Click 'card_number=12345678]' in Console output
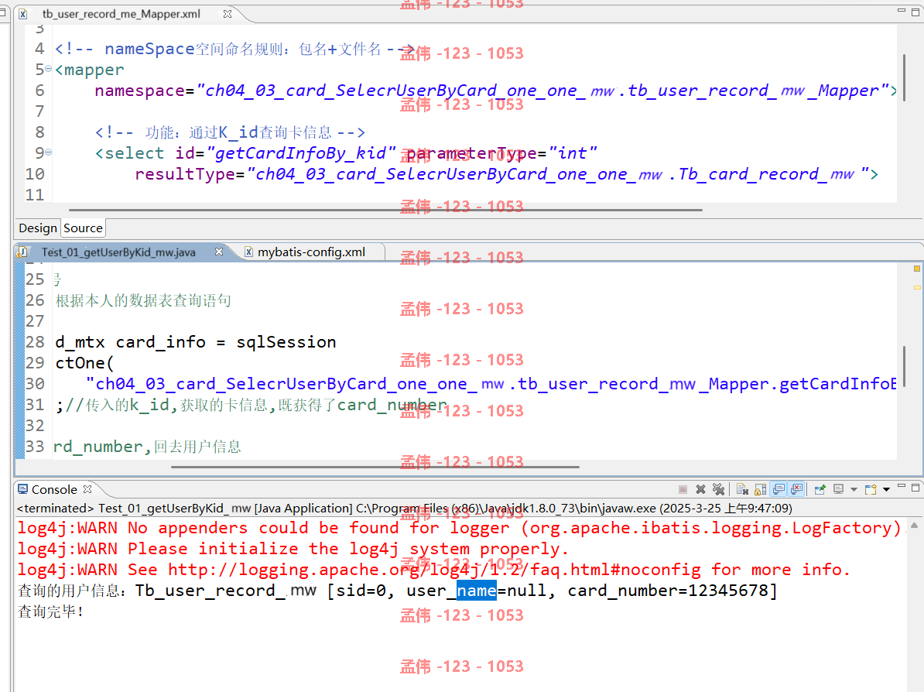This screenshot has height=692, width=924. click(x=672, y=591)
